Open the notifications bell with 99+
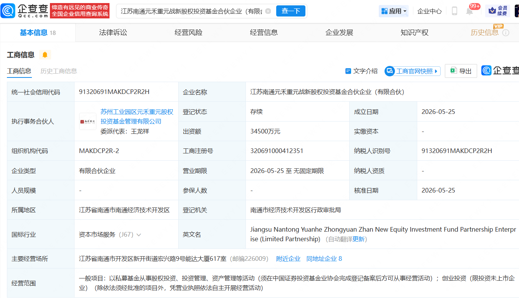Screen dimensions: 519x298 (x=469, y=11)
